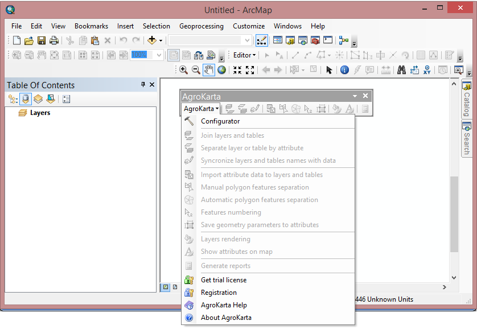Save the map document via toolbar icon

(x=41, y=40)
